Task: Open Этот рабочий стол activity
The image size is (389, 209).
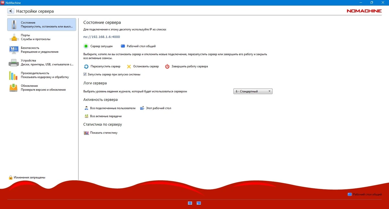Action: click(156, 108)
